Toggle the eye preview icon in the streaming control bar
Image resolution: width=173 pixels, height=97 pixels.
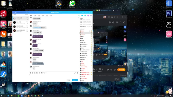click(111, 70)
